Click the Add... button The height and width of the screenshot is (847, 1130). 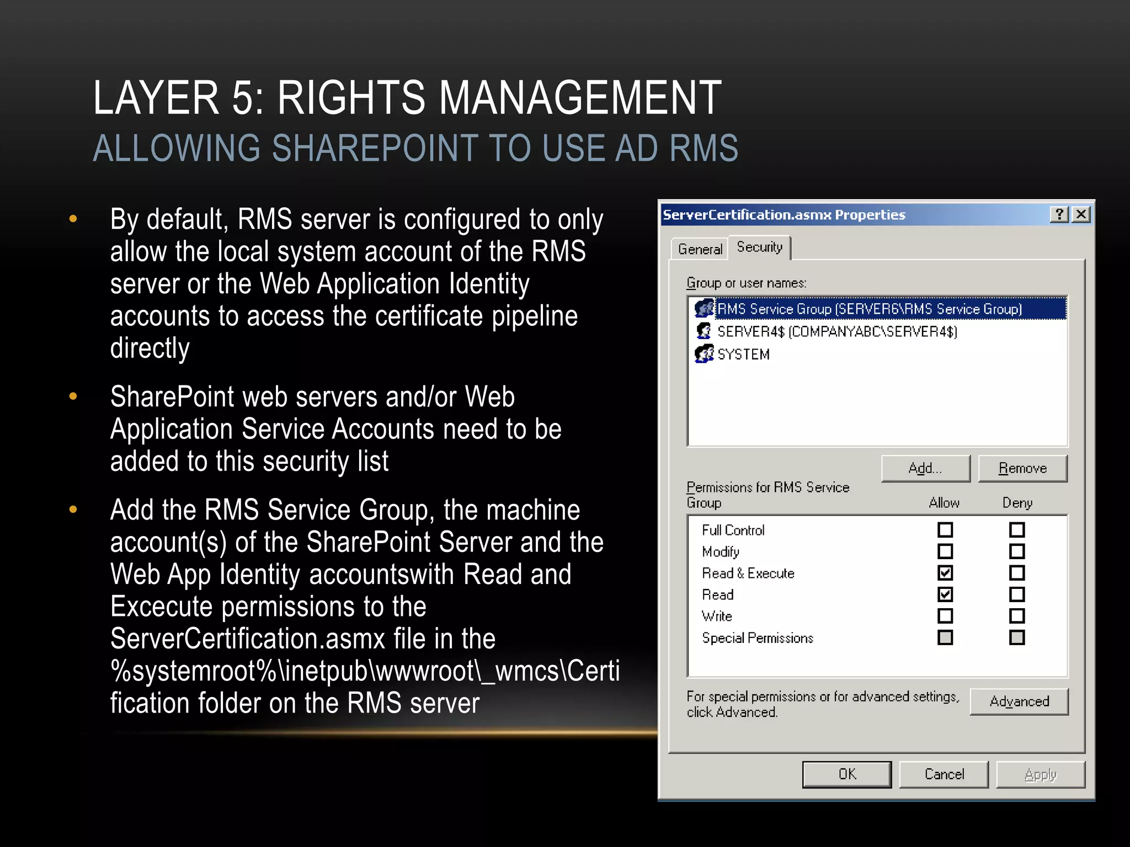[x=925, y=468]
